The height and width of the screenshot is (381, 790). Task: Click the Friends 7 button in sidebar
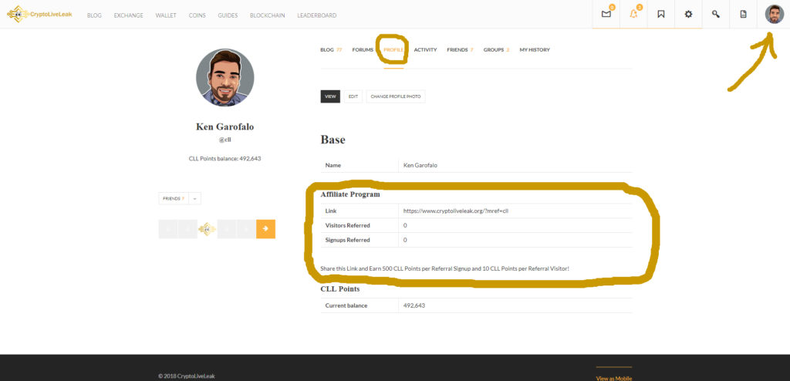click(174, 198)
